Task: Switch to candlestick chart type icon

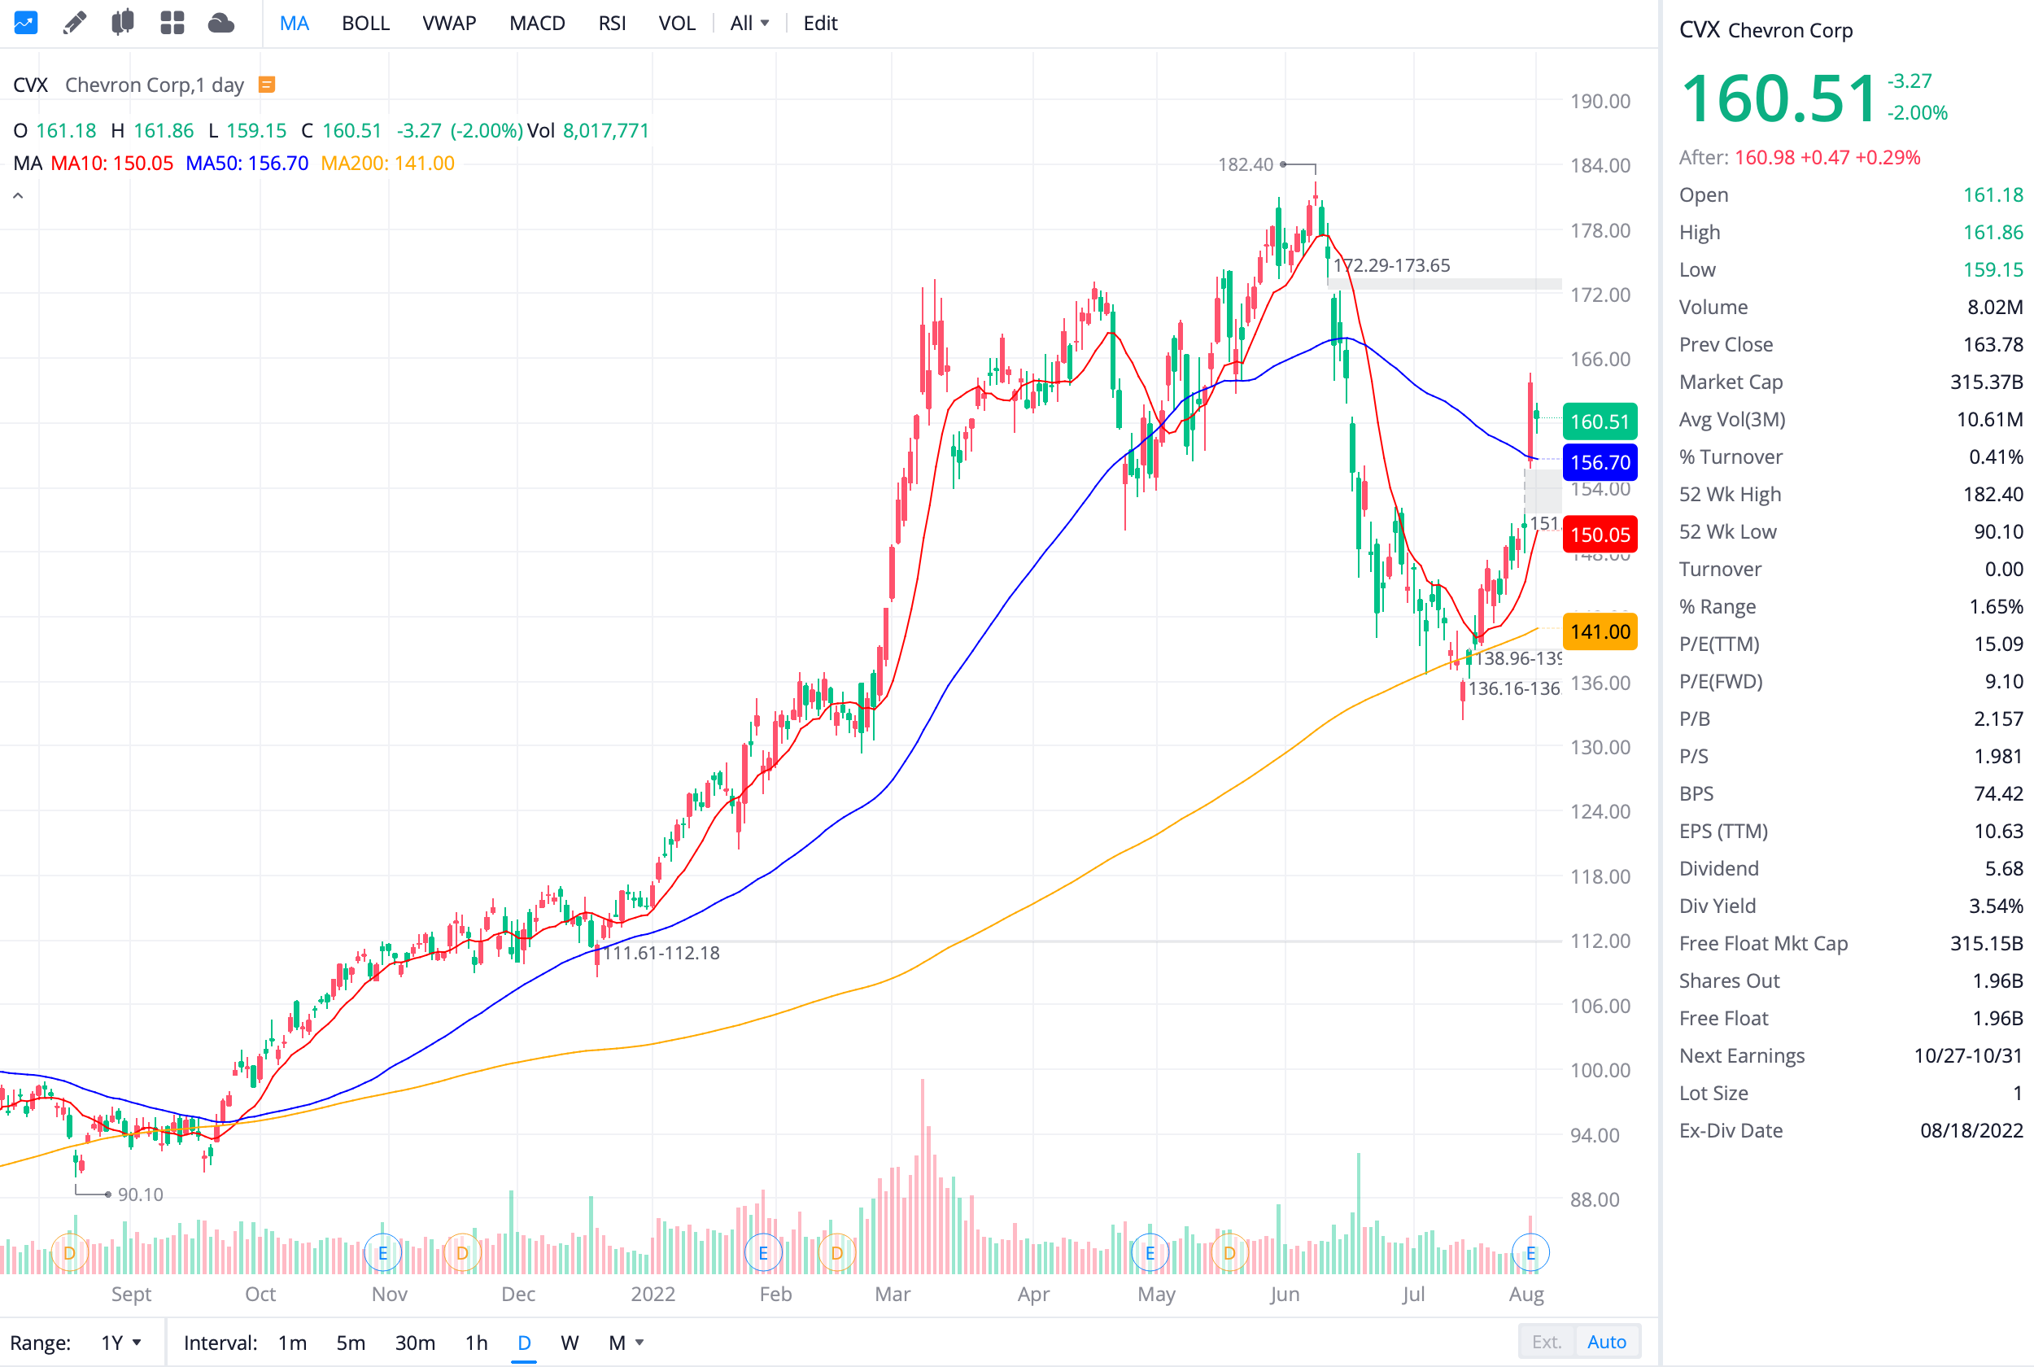Action: [123, 23]
